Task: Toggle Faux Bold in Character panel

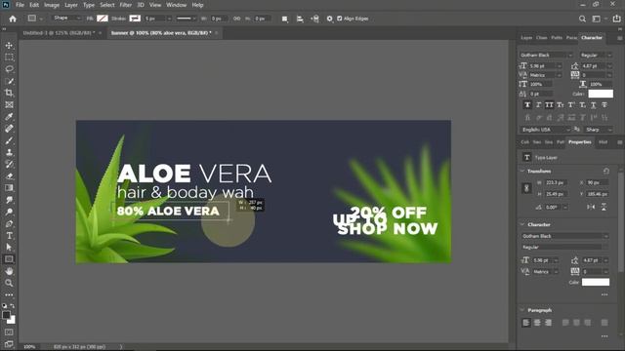Action: 527,105
